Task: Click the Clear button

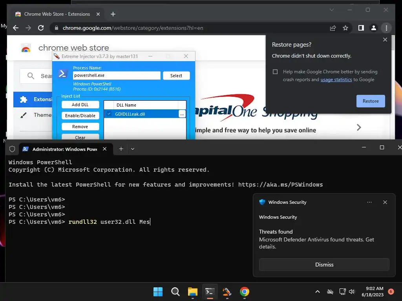Action: tap(80, 137)
